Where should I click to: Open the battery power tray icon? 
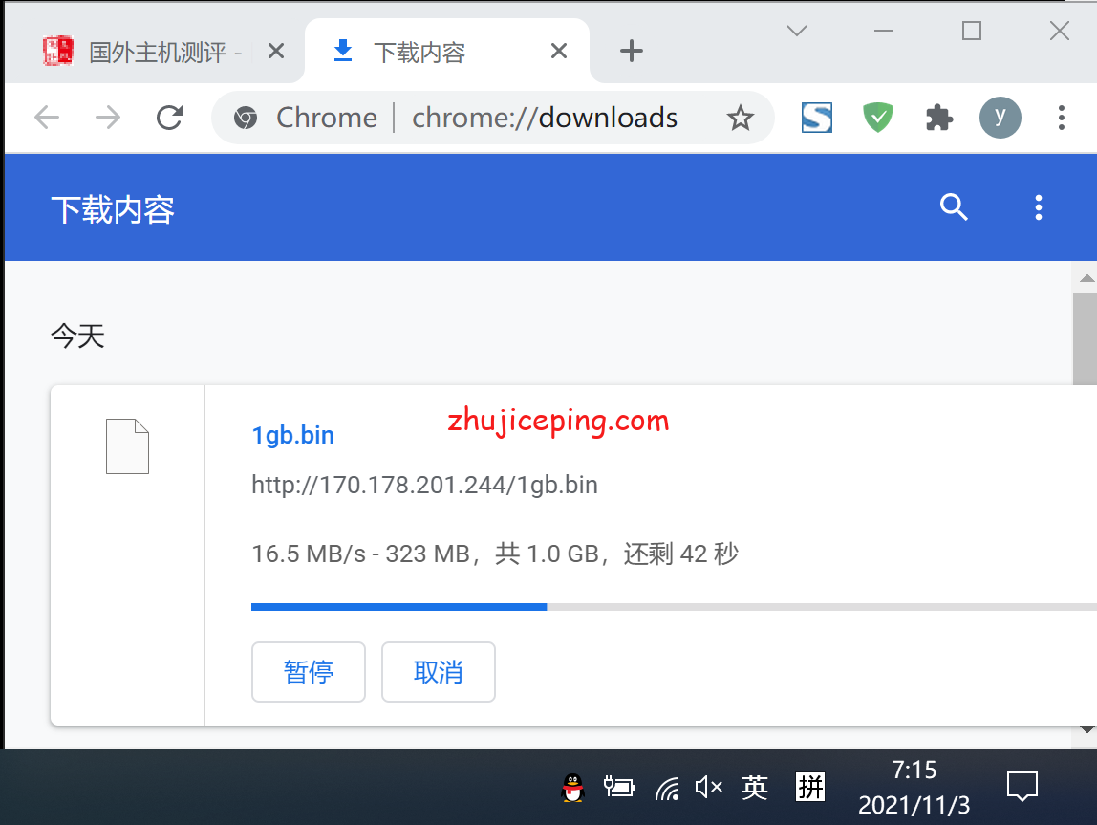pyautogui.click(x=618, y=788)
